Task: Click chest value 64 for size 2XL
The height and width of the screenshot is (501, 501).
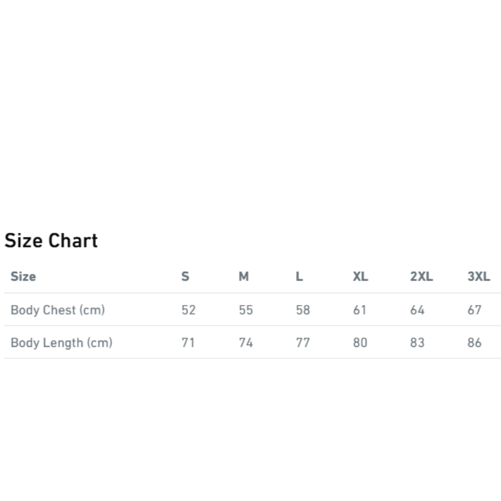Action: click(418, 310)
